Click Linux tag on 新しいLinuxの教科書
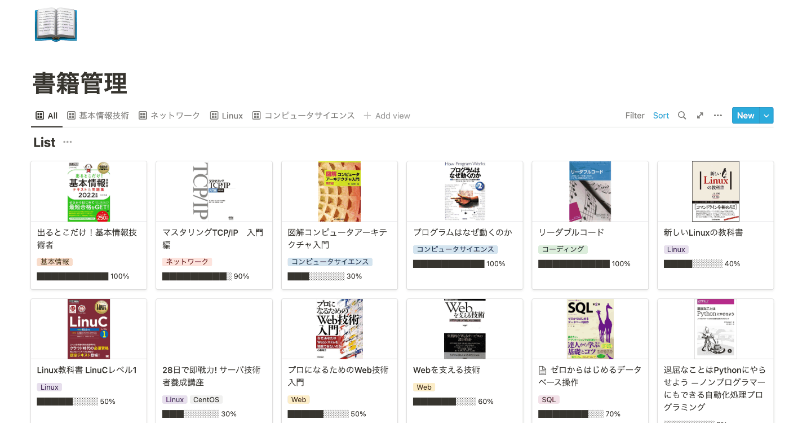This screenshot has width=789, height=423. (x=676, y=249)
